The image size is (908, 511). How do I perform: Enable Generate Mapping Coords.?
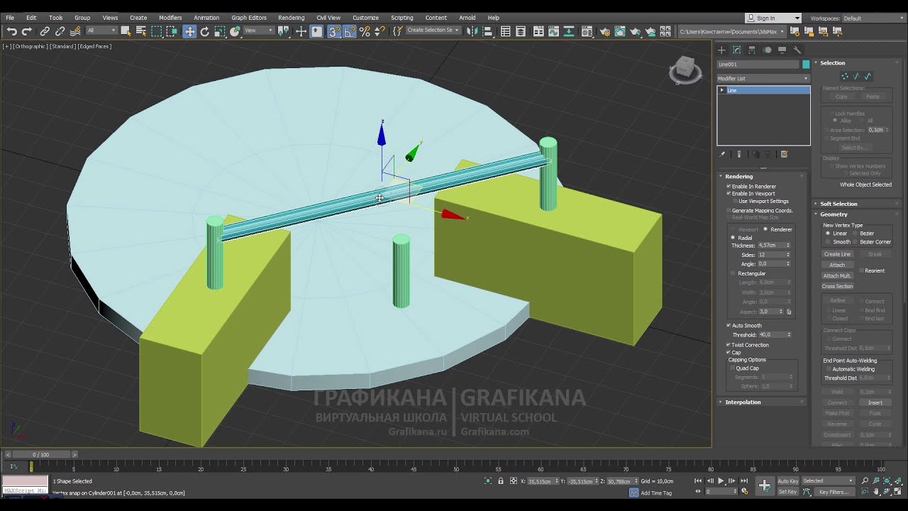[x=729, y=211]
